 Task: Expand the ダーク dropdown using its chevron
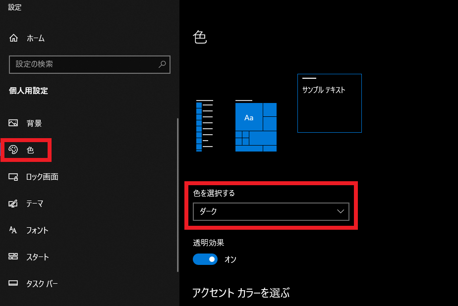[341, 211]
